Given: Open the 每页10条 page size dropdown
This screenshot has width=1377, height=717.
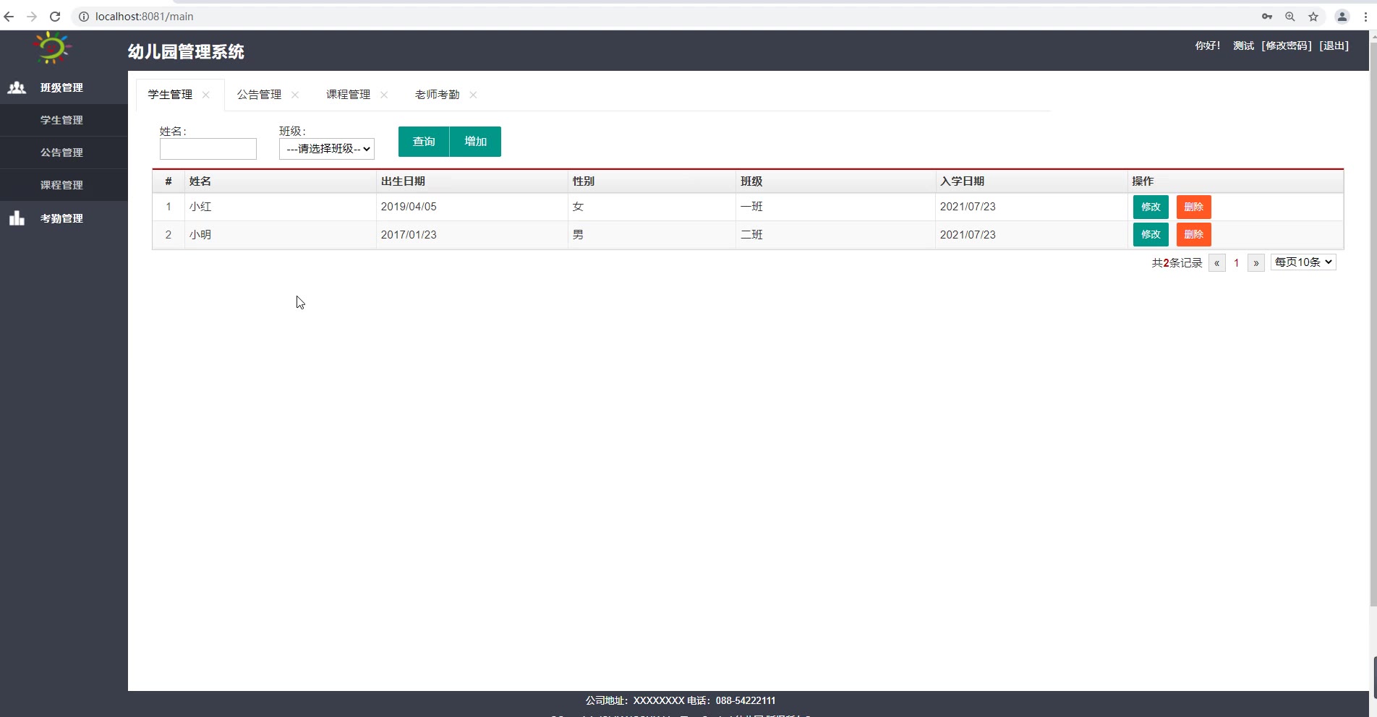Looking at the screenshot, I should [1303, 262].
